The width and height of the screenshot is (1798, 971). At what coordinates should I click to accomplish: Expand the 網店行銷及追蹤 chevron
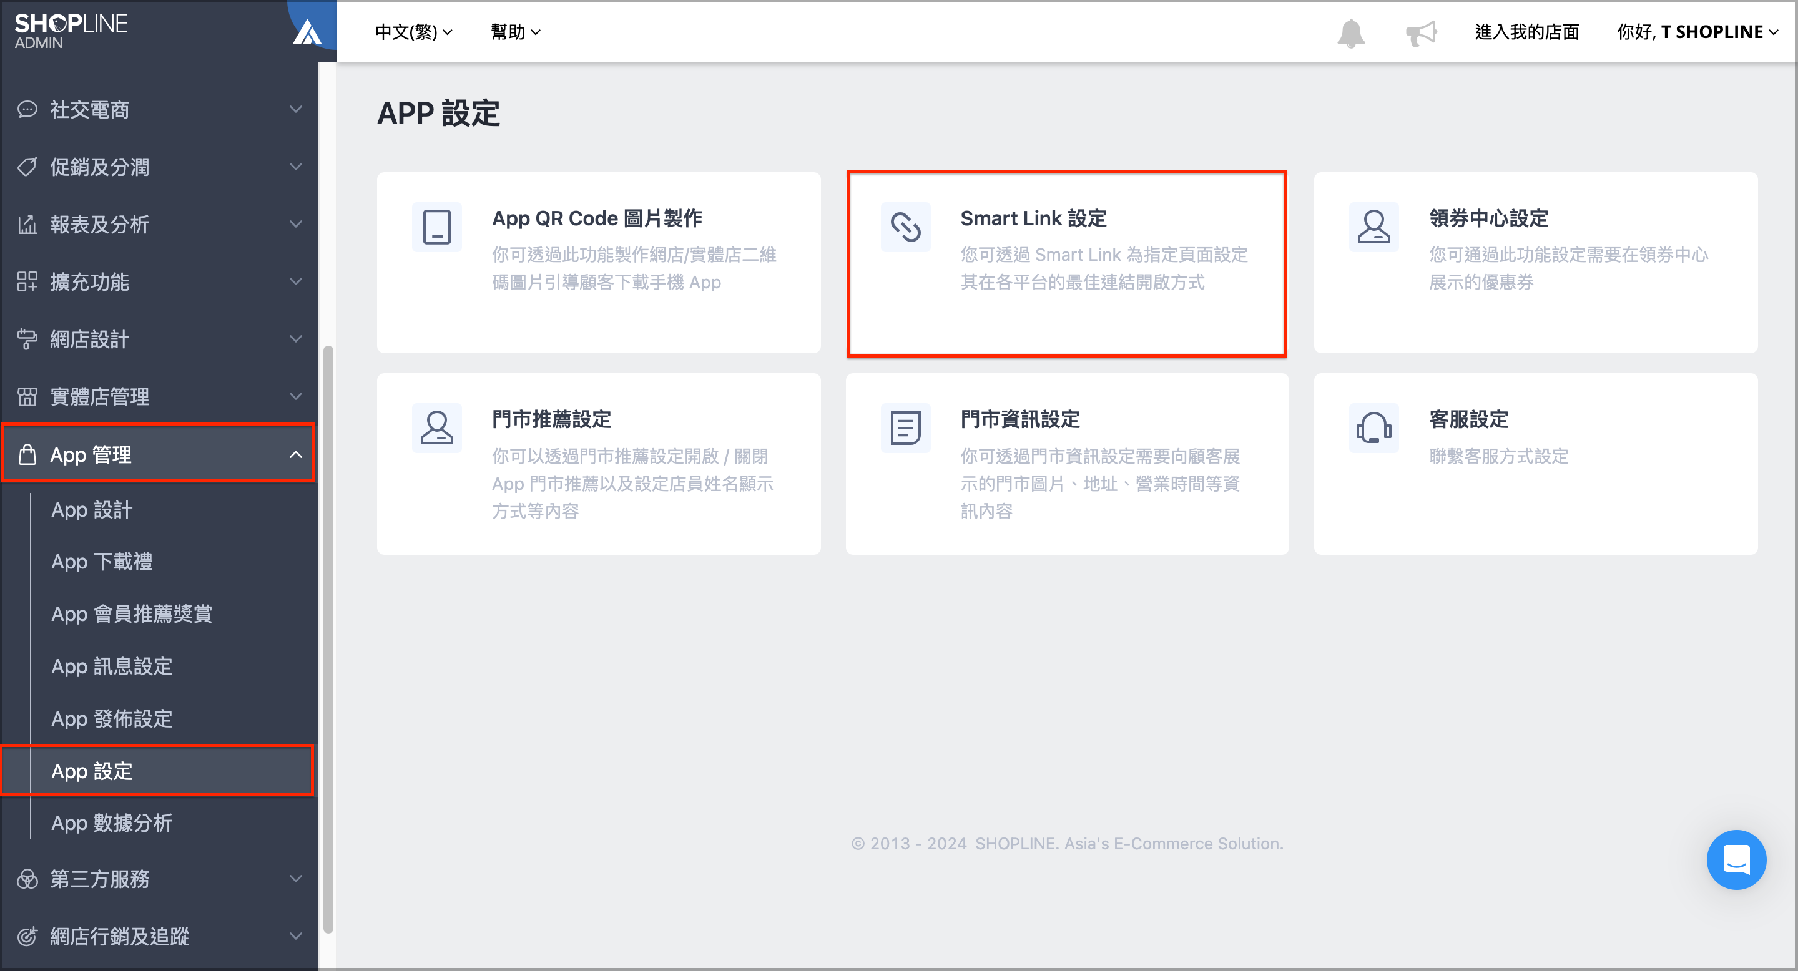pos(296,936)
